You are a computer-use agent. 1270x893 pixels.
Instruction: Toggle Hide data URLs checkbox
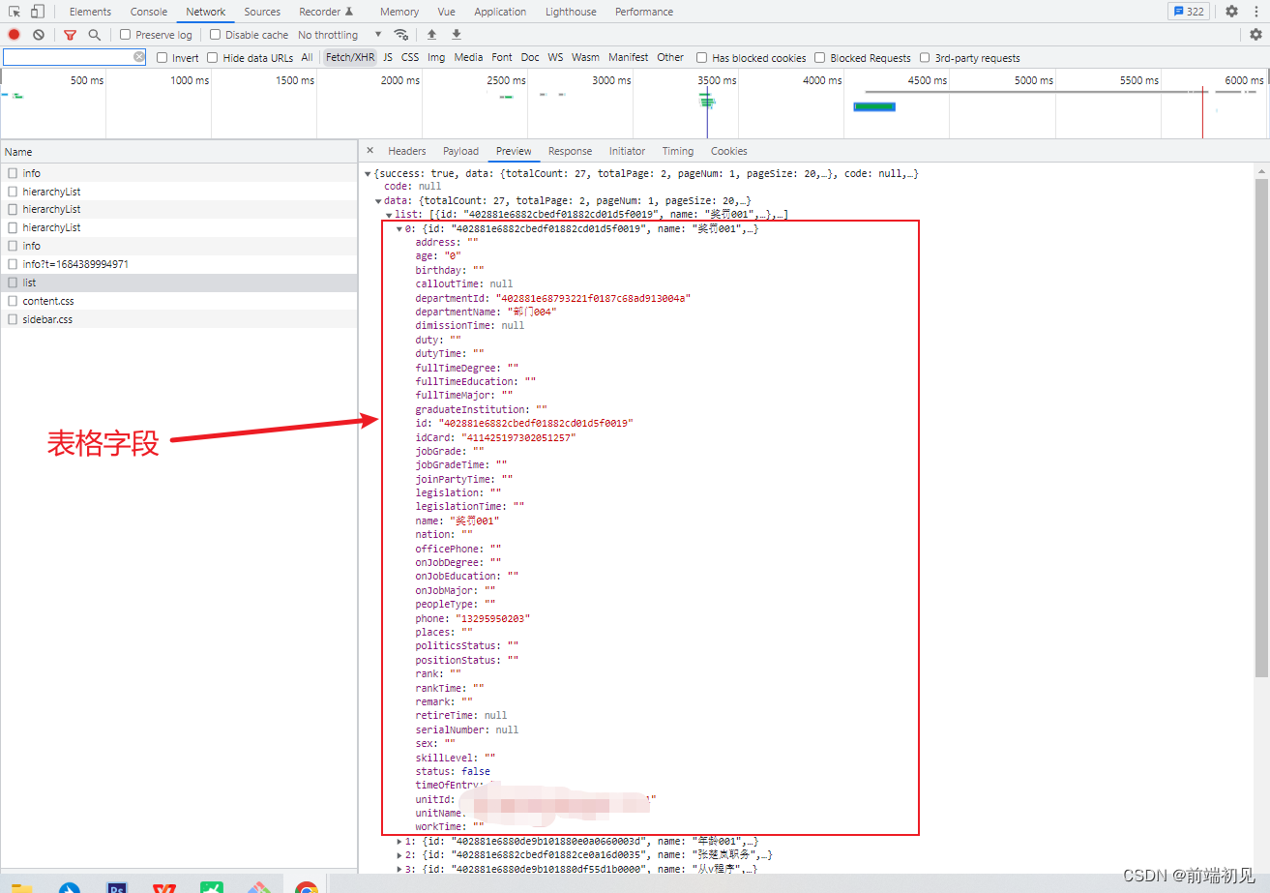[x=213, y=58]
